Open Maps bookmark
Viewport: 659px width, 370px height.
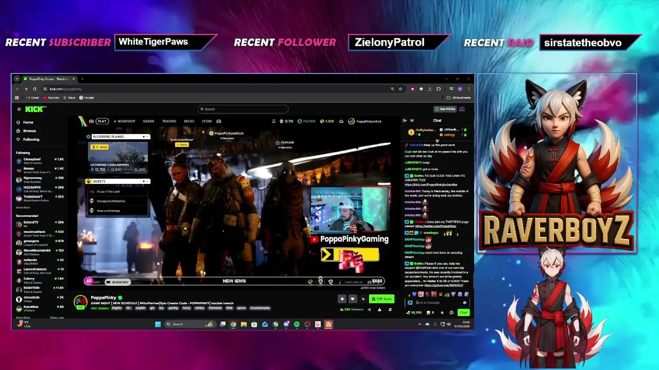[70, 98]
